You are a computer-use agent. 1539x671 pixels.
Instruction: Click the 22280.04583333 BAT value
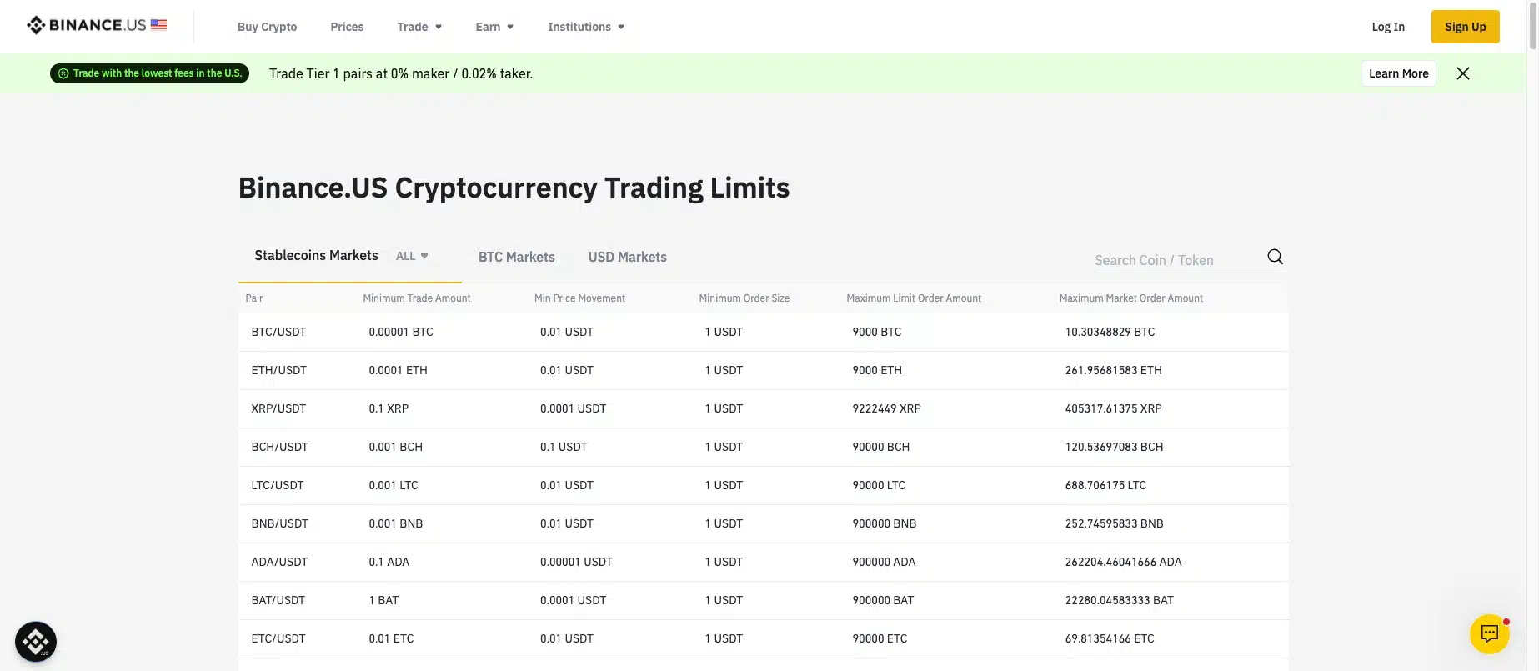click(x=1119, y=600)
